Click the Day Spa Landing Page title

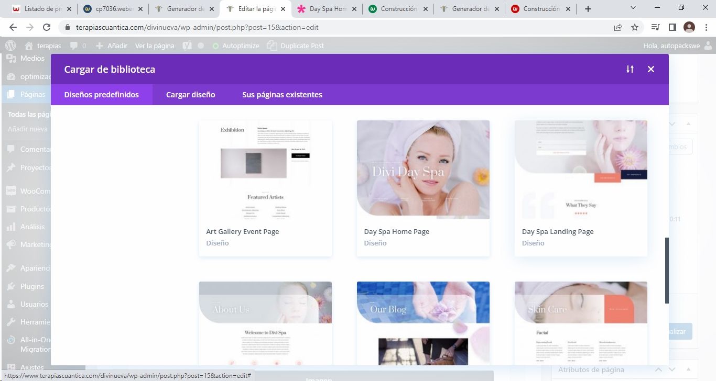(x=558, y=231)
